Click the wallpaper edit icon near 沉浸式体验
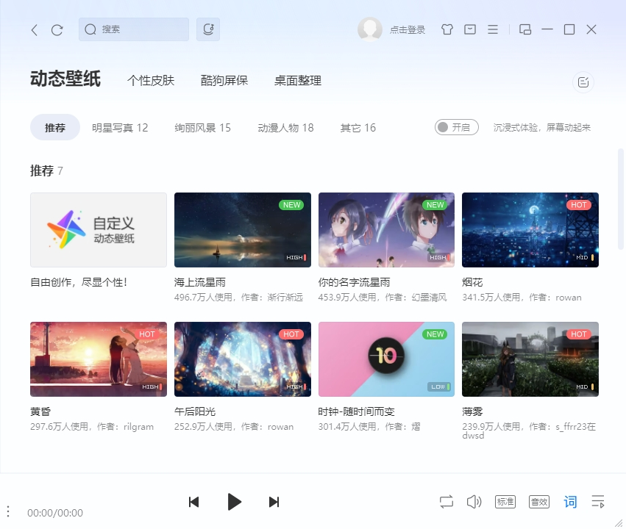The width and height of the screenshot is (626, 529). tap(583, 82)
